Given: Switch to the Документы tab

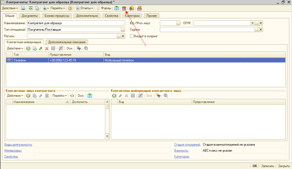Looking at the screenshot, I should pyautogui.click(x=30, y=16).
